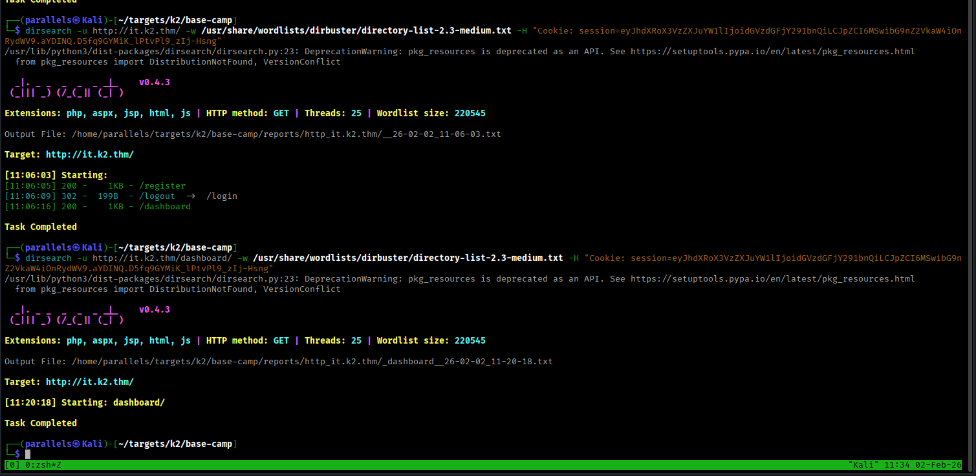Click the "Kali" hostname in tmux status bar
976x476 pixels.
[863, 464]
